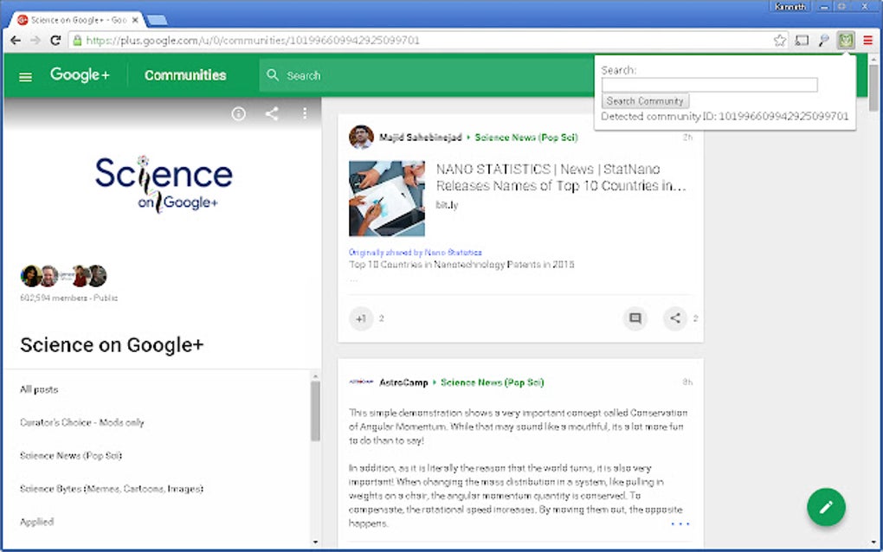Click the 602,594 members - Public text
The width and height of the screenshot is (883, 552).
point(68,298)
